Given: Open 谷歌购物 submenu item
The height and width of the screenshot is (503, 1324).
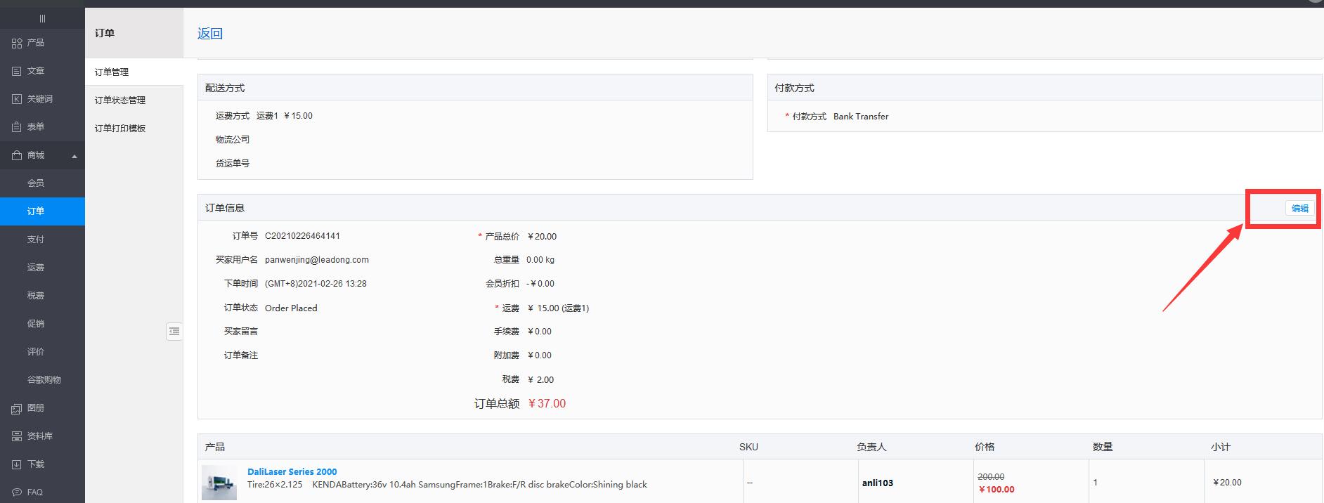Looking at the screenshot, I should [44, 380].
